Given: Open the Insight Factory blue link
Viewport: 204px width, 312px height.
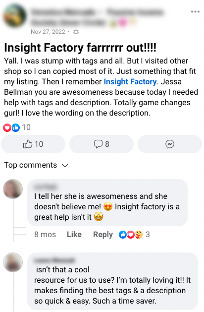Looking at the screenshot, I should click(x=130, y=82).
